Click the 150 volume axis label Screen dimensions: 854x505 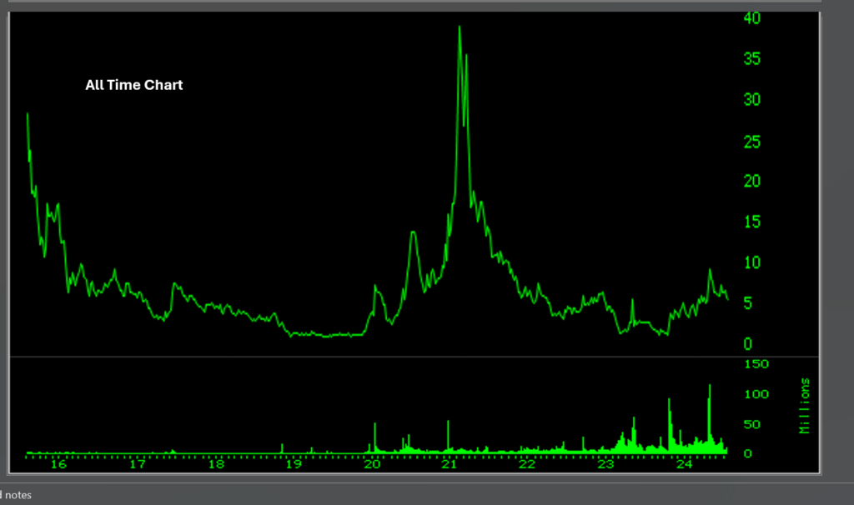point(756,364)
